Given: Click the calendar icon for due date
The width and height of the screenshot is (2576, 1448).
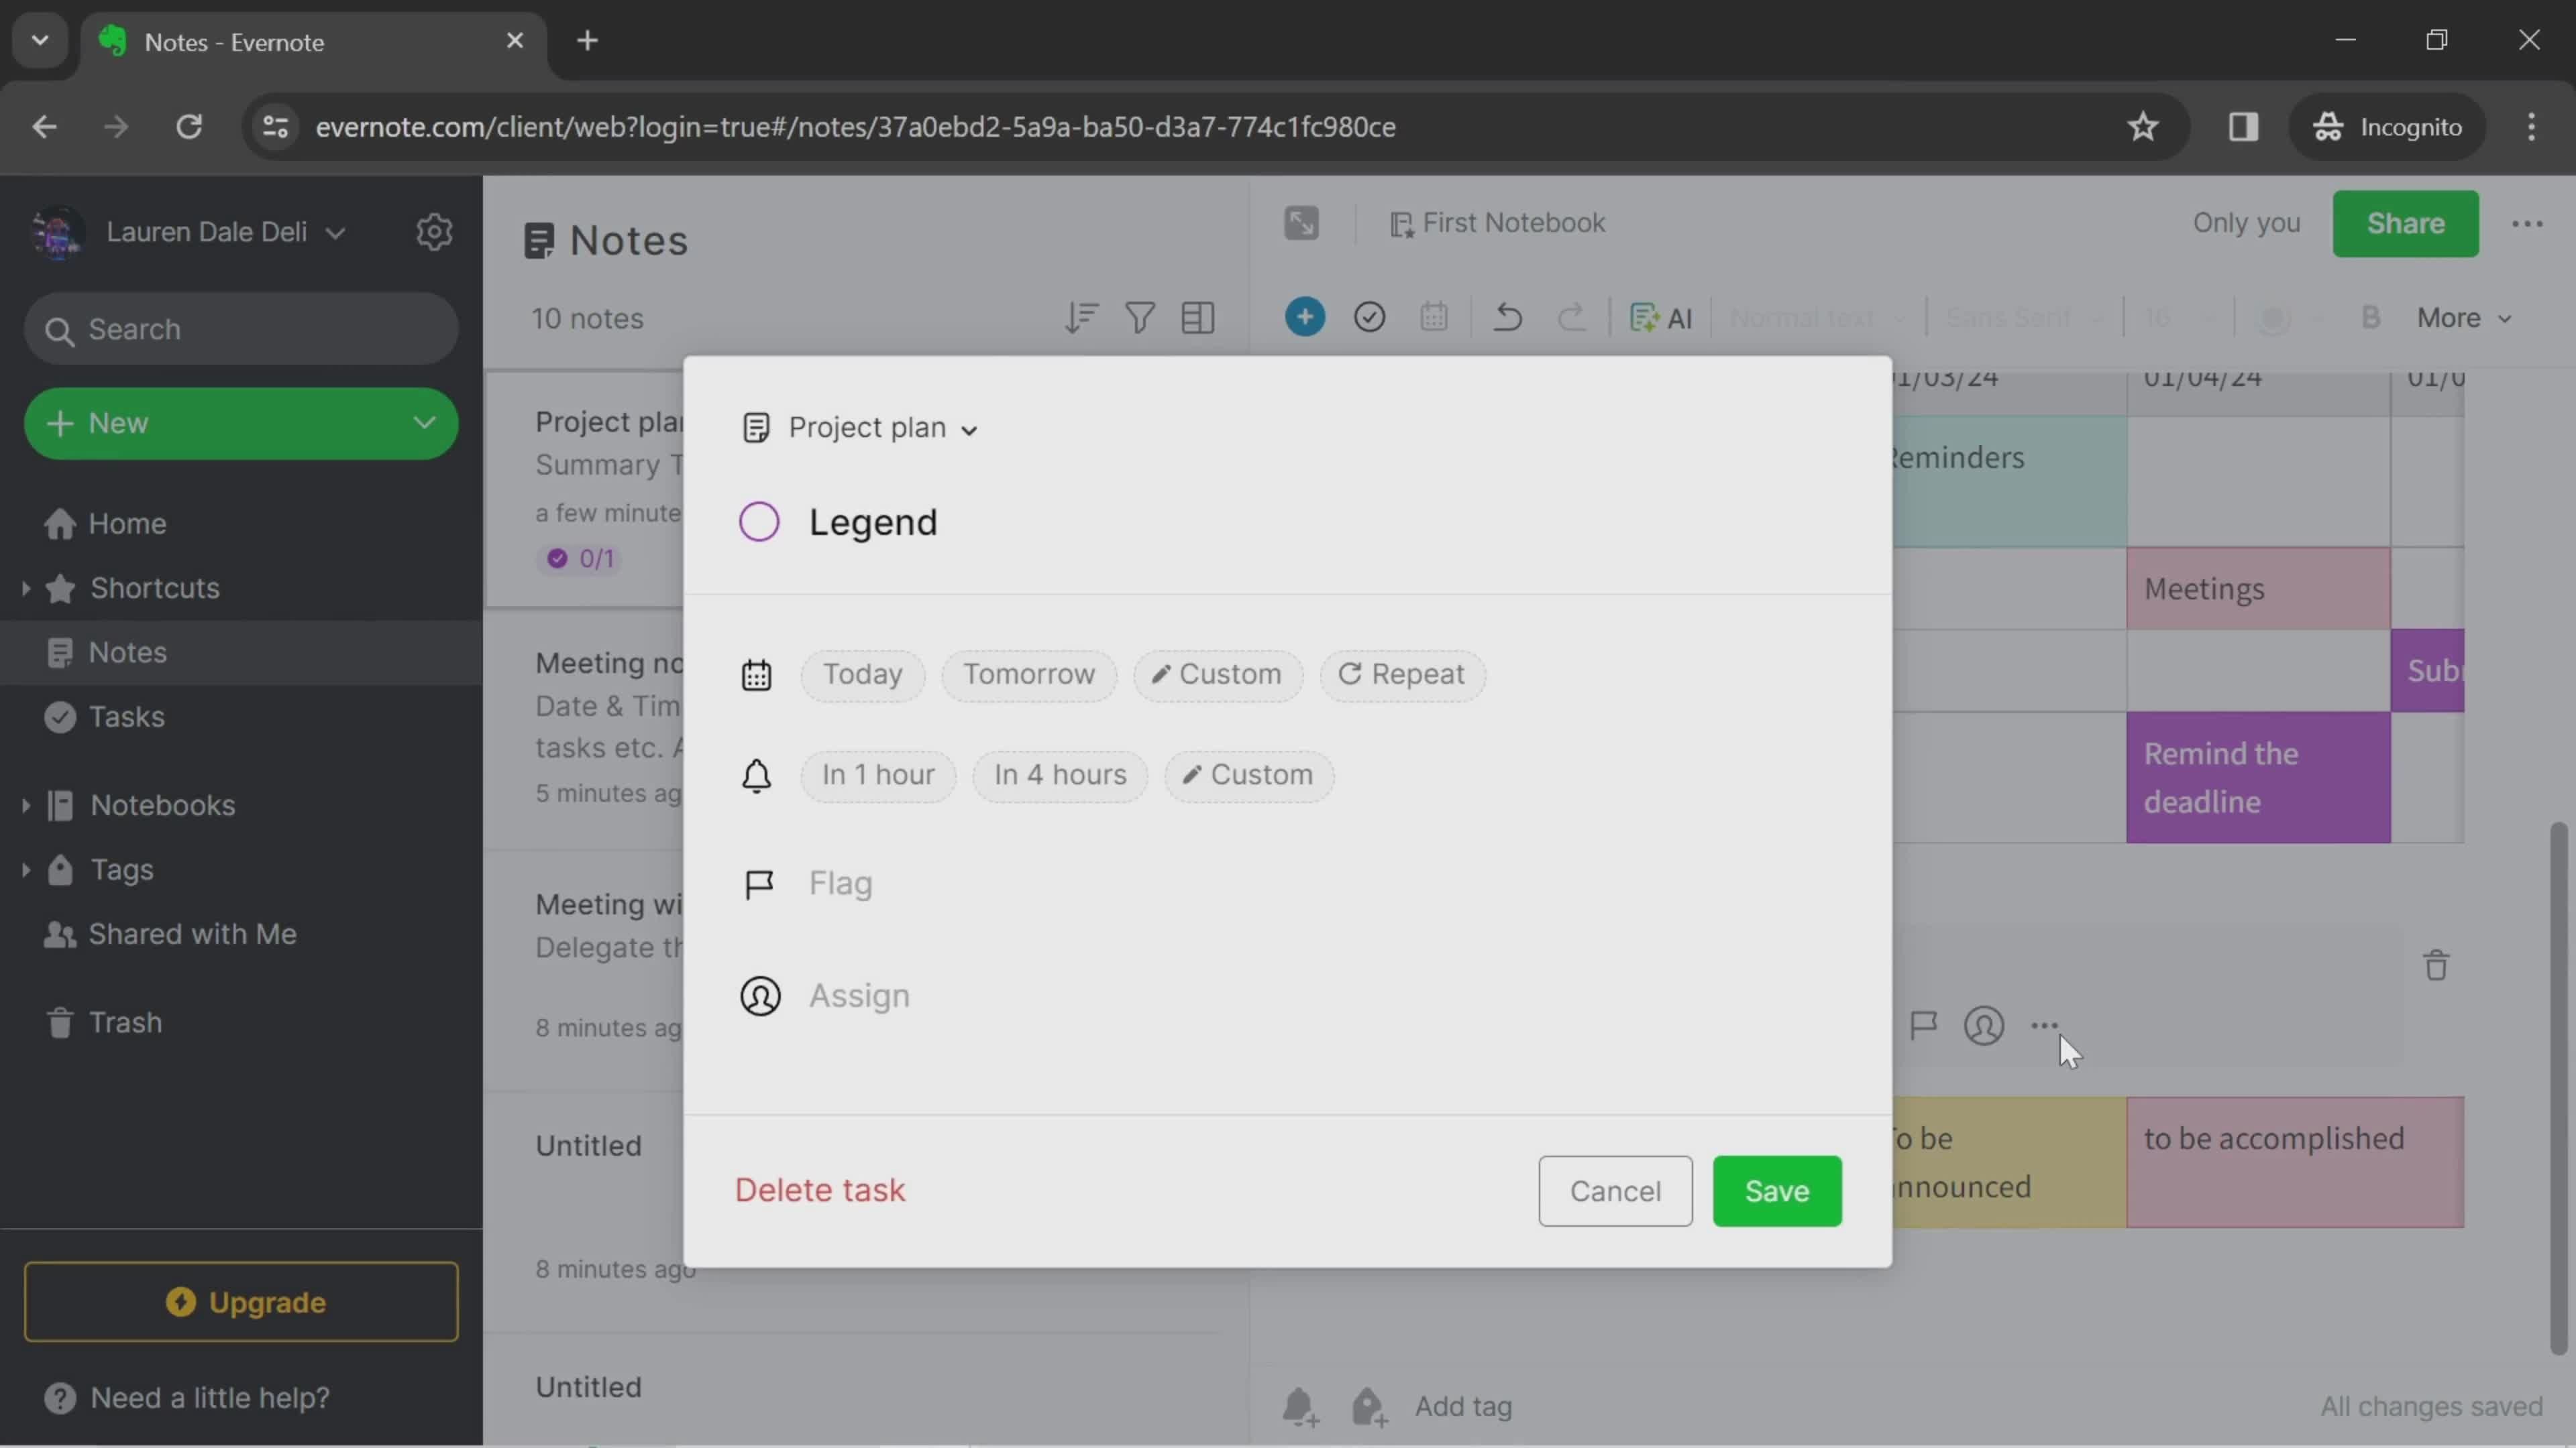Looking at the screenshot, I should click(757, 674).
